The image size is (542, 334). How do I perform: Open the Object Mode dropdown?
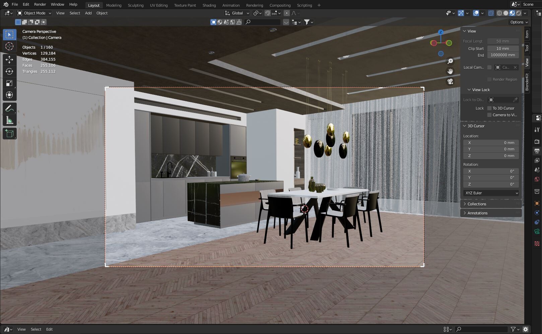[33, 13]
